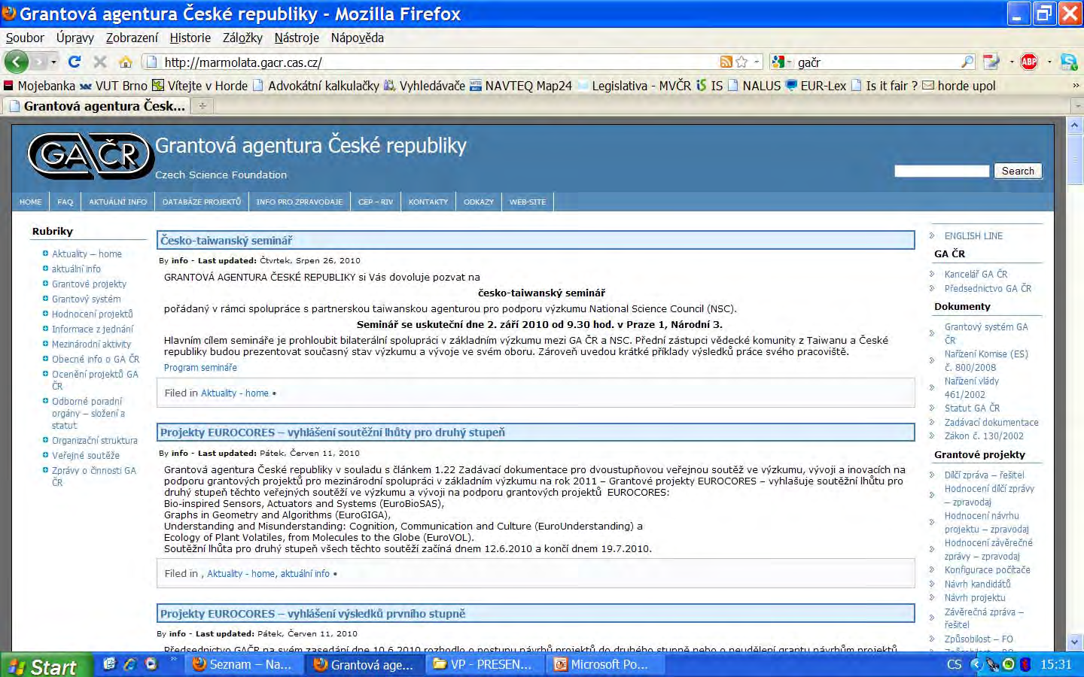Select the Grantová agentura Česk... tab

click(98, 106)
